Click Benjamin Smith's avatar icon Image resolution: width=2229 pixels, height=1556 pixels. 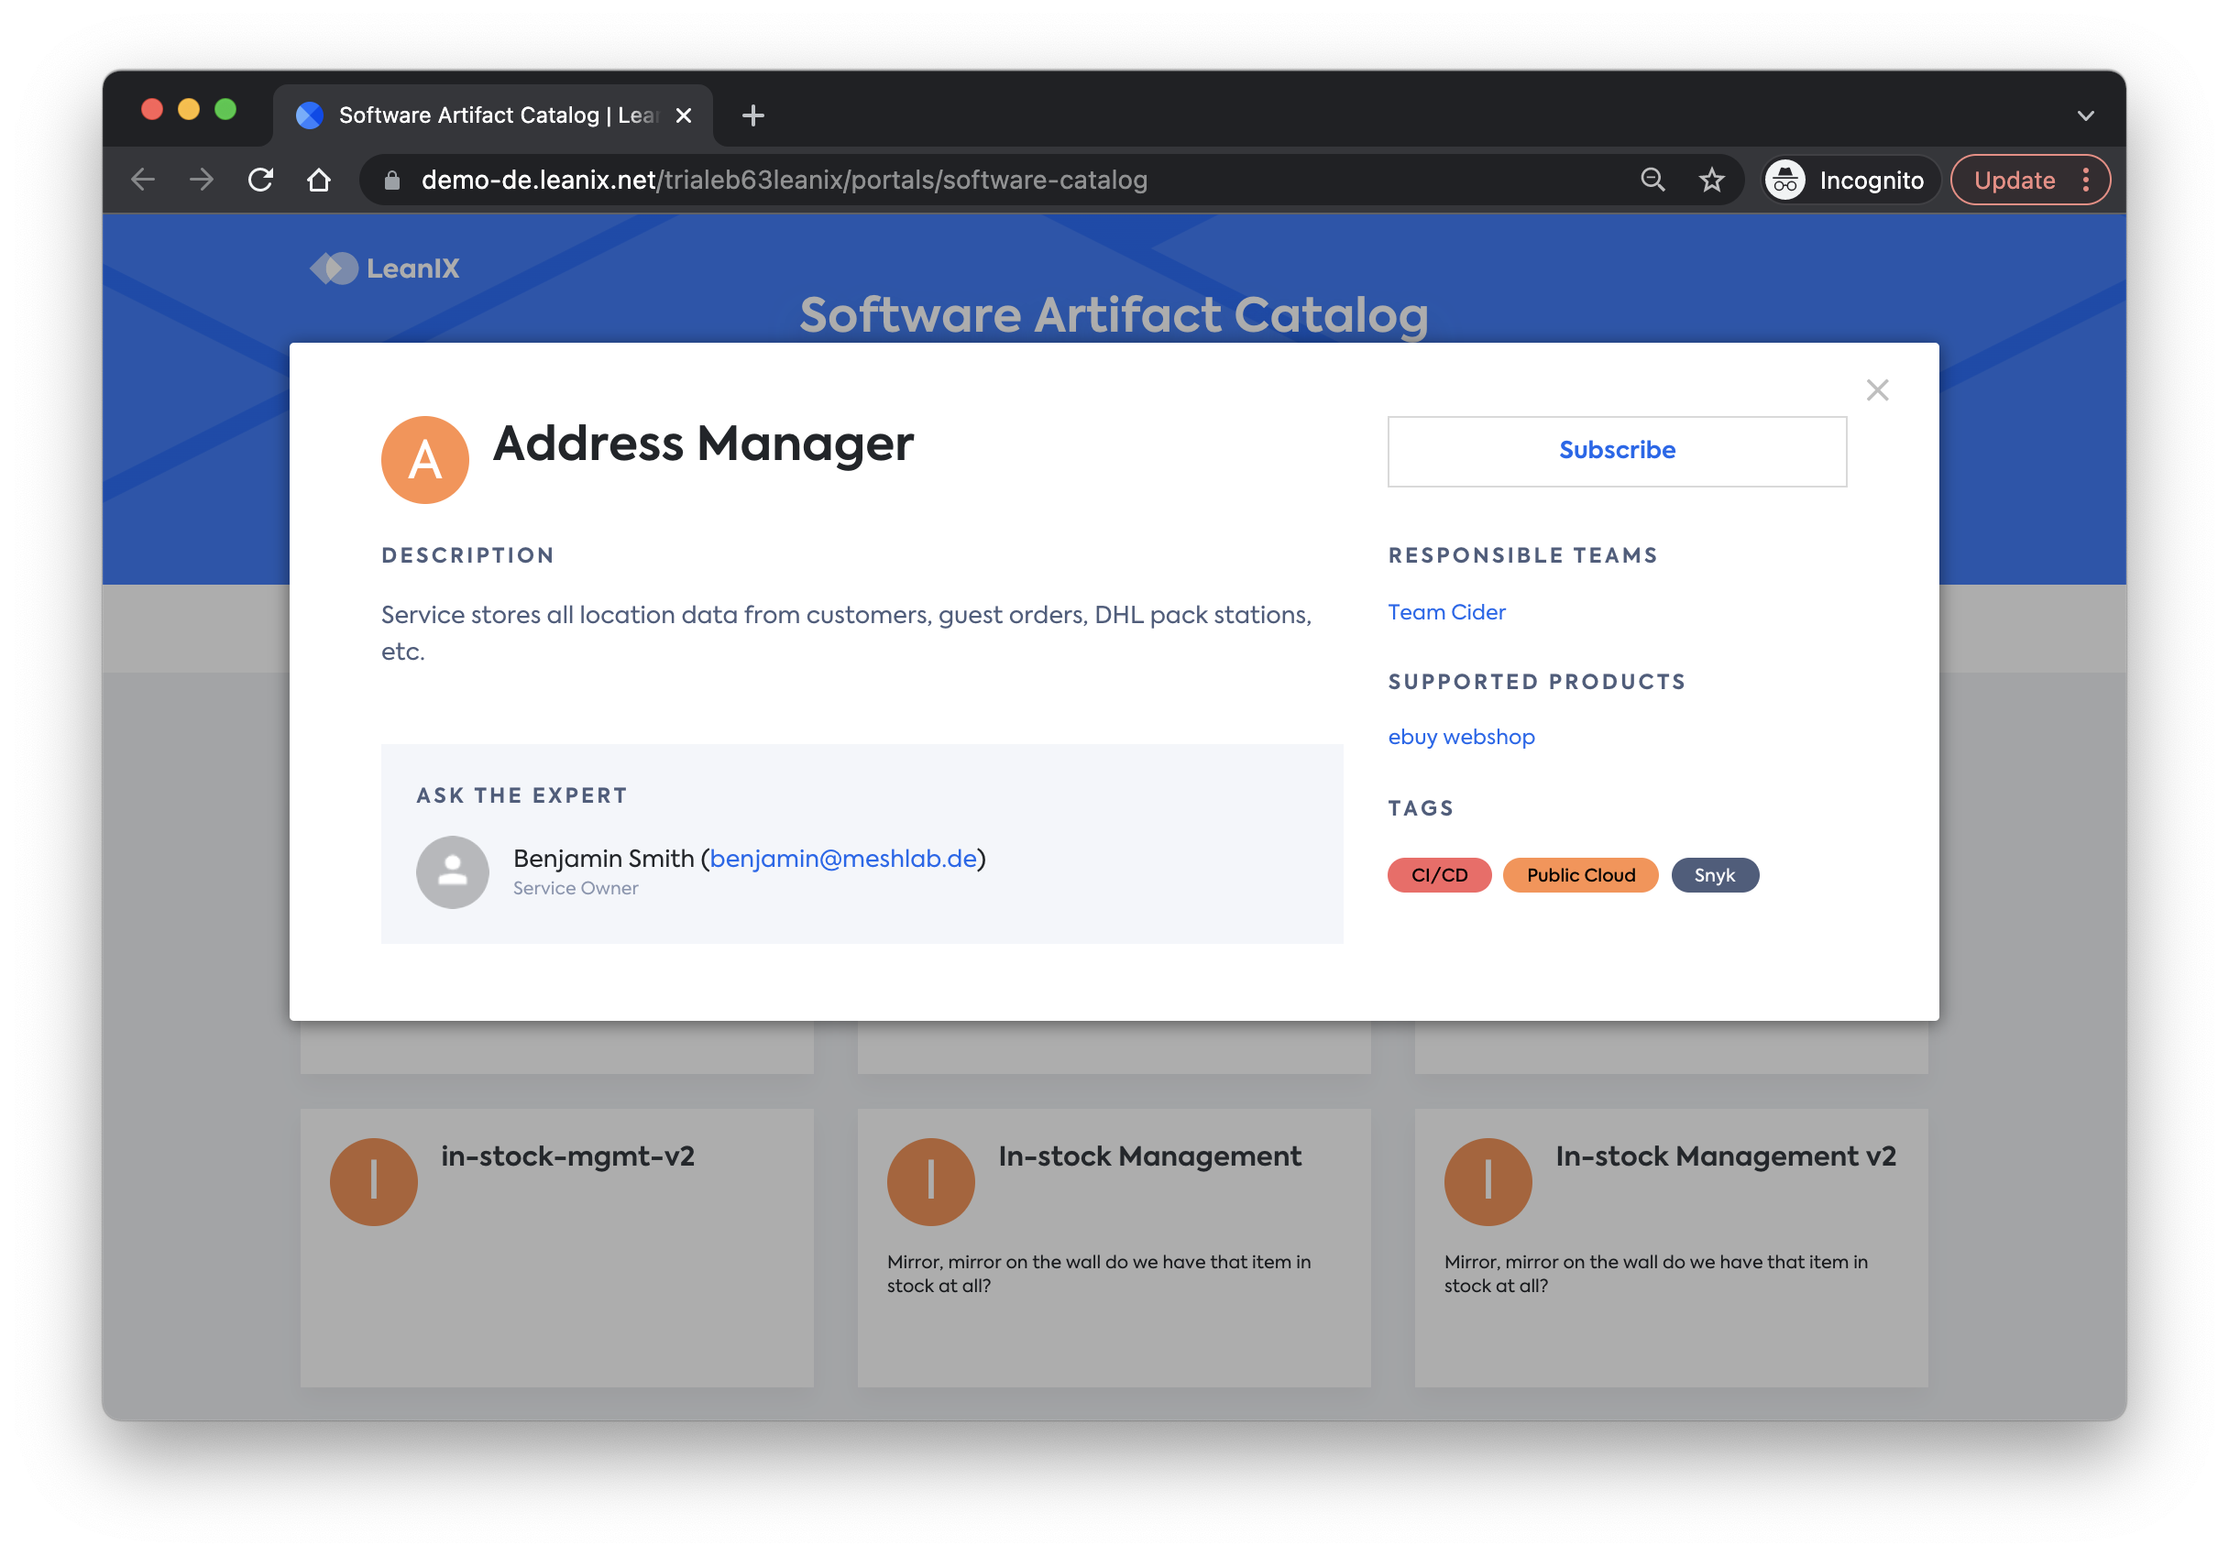click(x=453, y=871)
